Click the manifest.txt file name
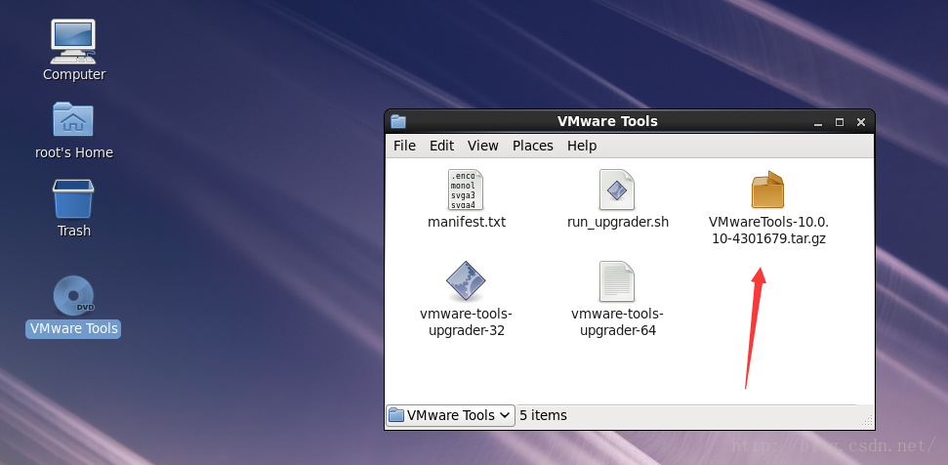This screenshot has width=948, height=465. [x=466, y=222]
